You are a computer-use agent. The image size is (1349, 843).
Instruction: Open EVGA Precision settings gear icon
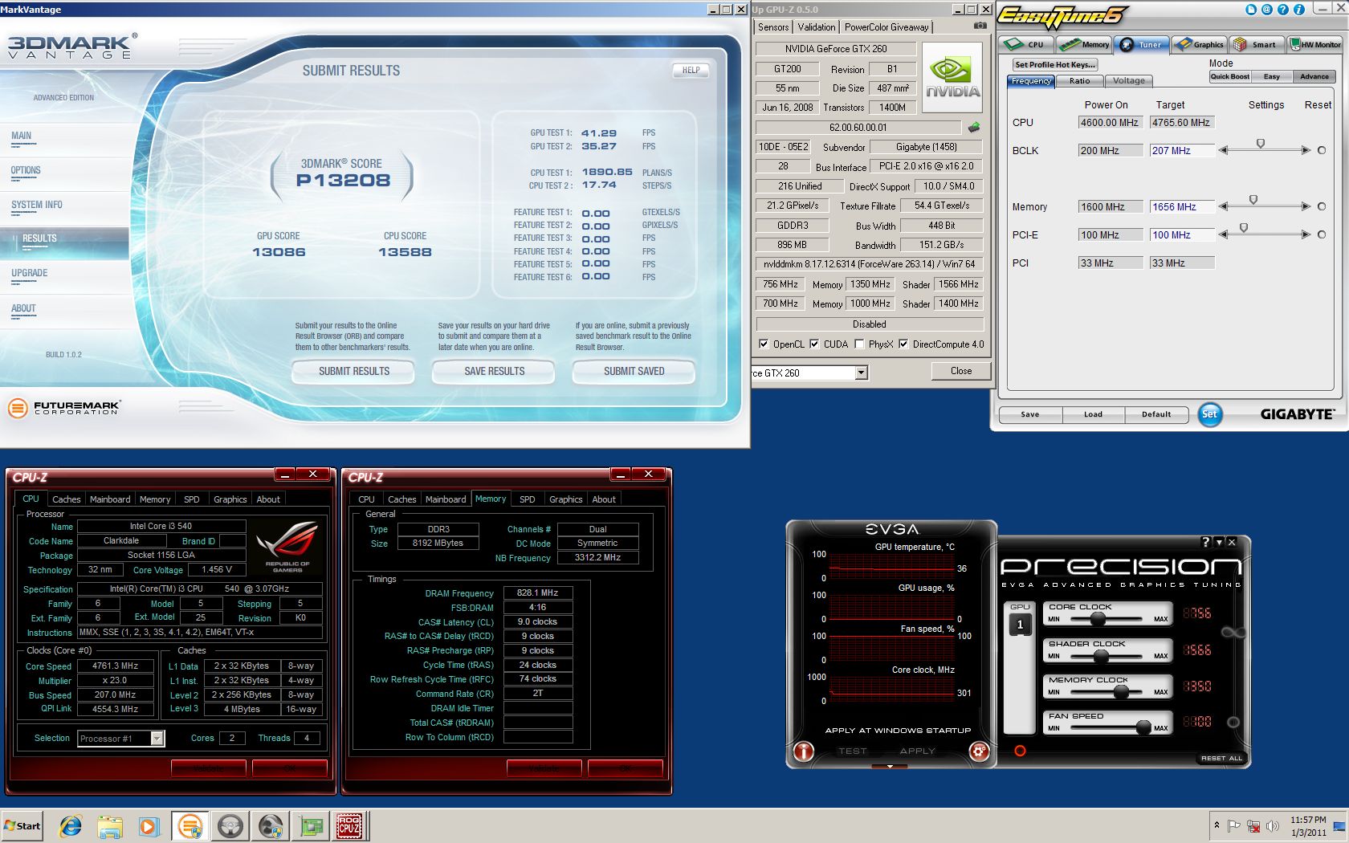tap(979, 751)
